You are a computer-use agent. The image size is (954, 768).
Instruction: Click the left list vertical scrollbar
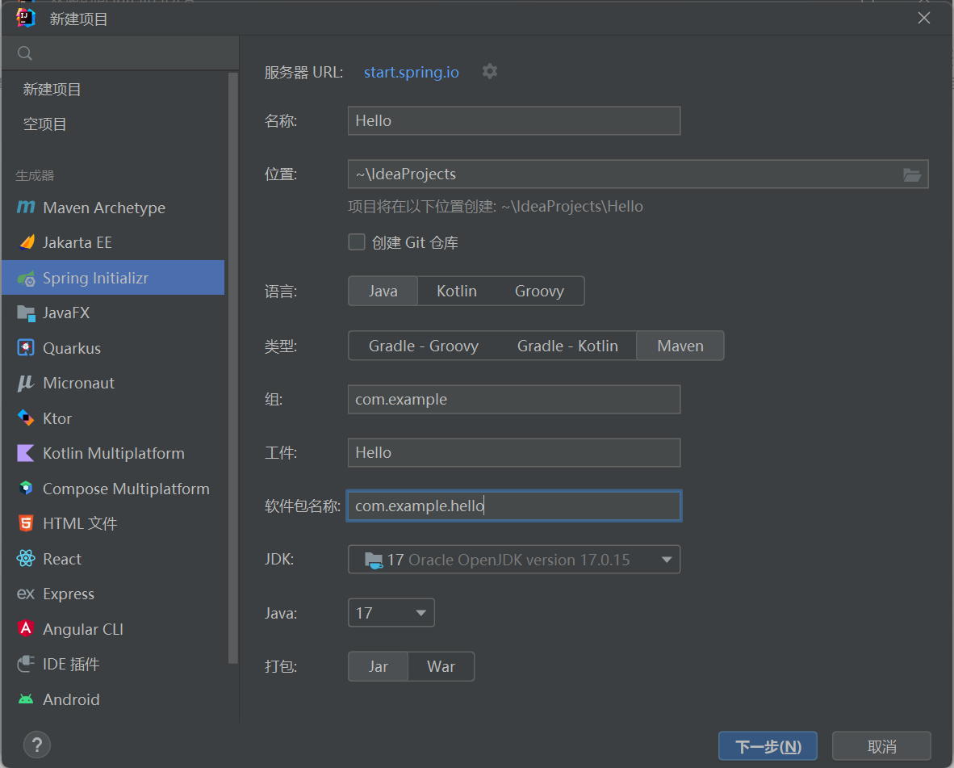(233, 368)
